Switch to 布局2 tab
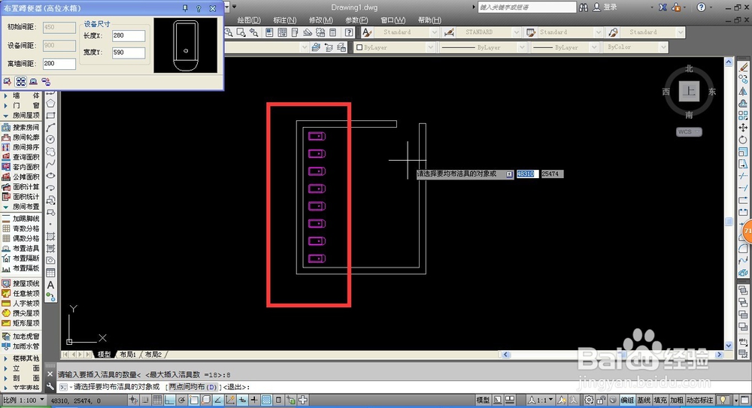752x408 pixels. pyautogui.click(x=153, y=355)
